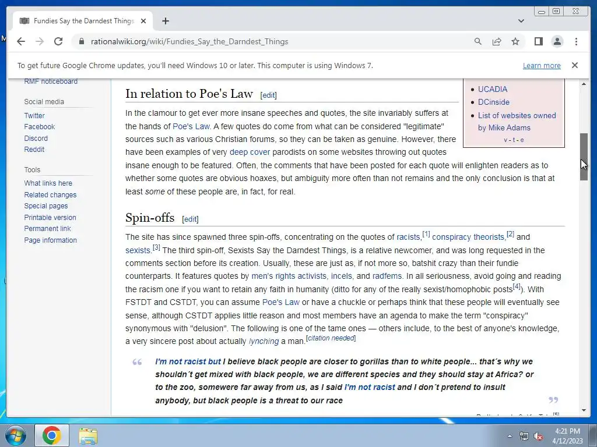Open the Reddit sidebar link
Screen dimensions: 597x447
[34, 150]
